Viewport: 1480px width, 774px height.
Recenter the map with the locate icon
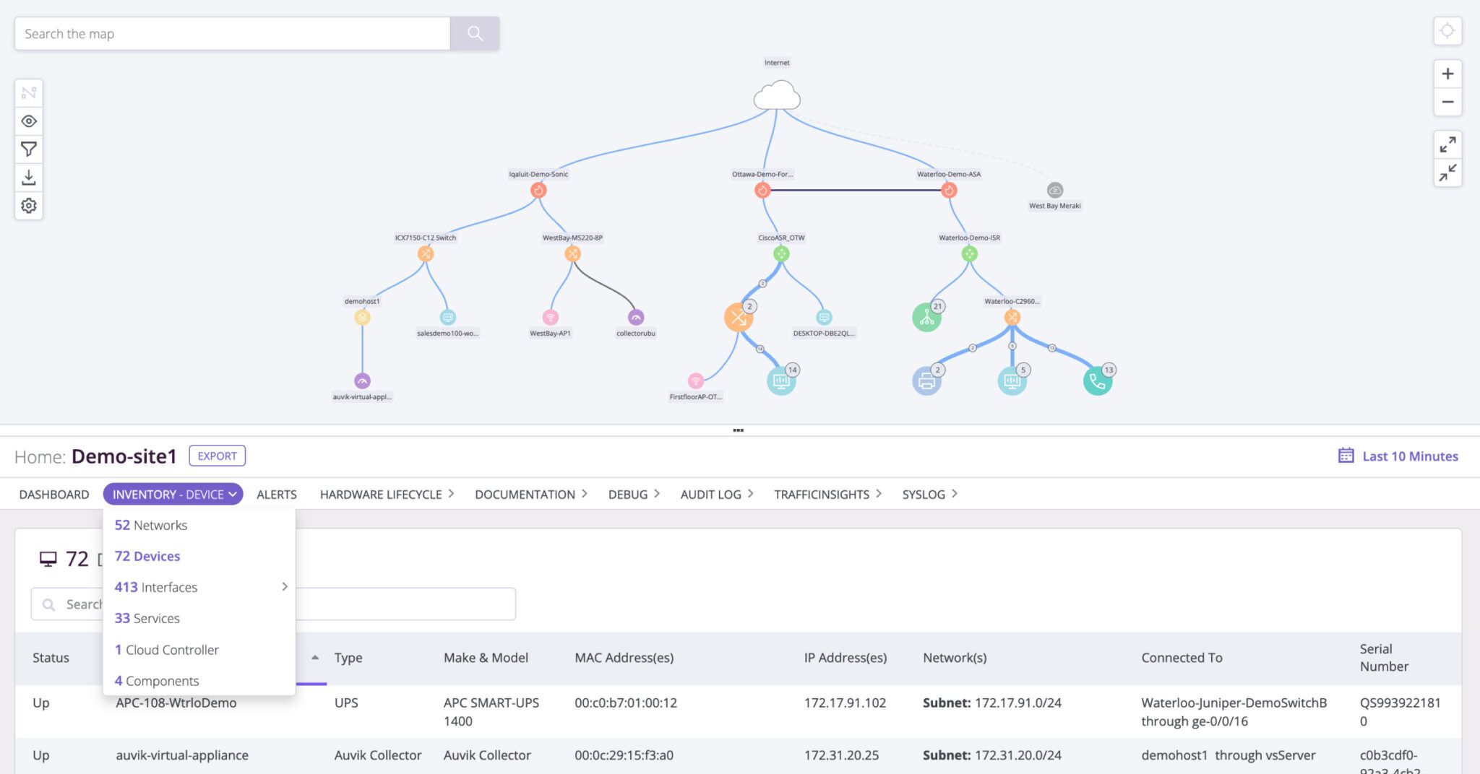[1447, 30]
